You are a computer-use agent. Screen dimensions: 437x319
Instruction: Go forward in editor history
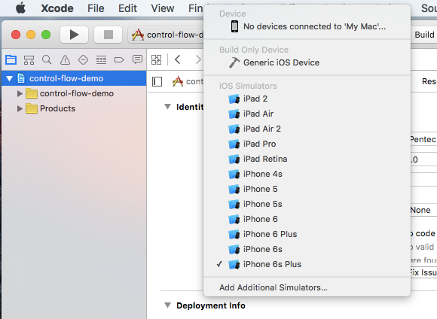click(198, 59)
